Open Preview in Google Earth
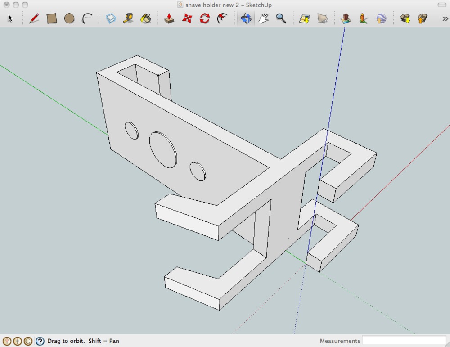450x347 pixels. pos(381,18)
